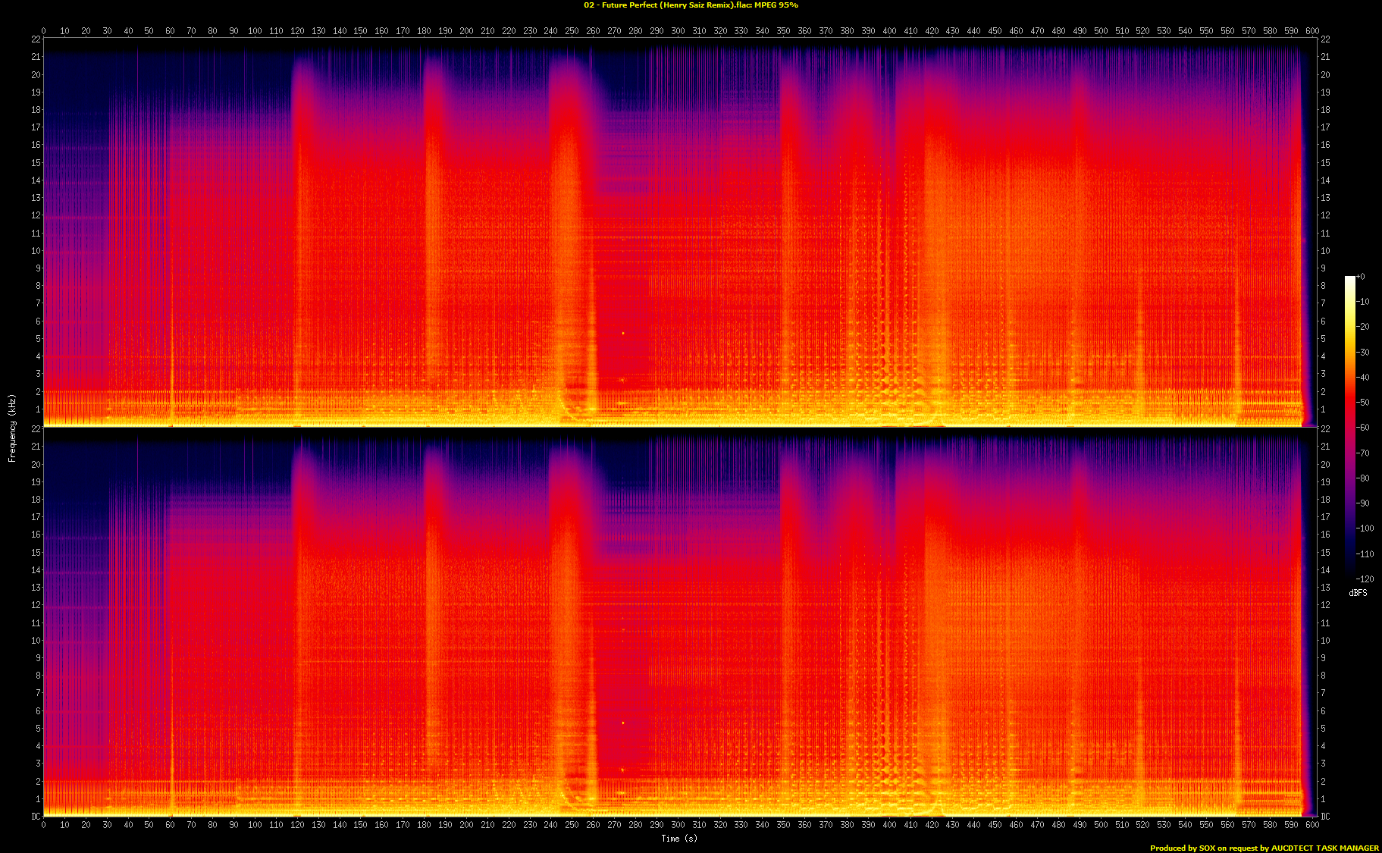Click the 'dBFS' label under color scale
Screen dimensions: 1382x853
pyautogui.click(x=1358, y=593)
